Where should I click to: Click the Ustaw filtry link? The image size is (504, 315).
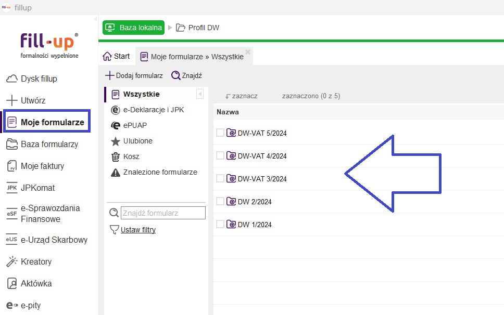click(138, 230)
